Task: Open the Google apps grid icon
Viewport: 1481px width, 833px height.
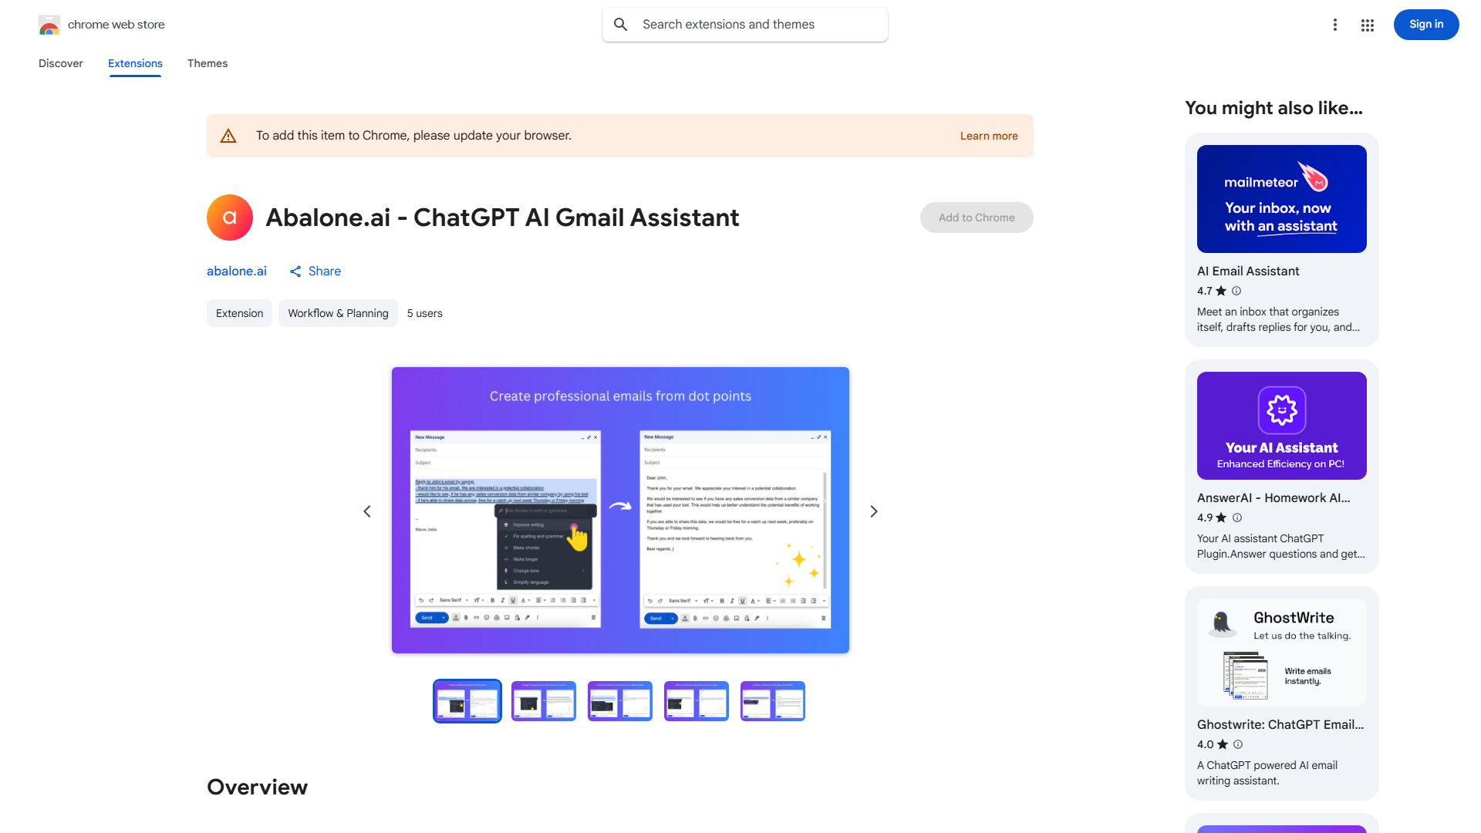Action: pyautogui.click(x=1368, y=25)
